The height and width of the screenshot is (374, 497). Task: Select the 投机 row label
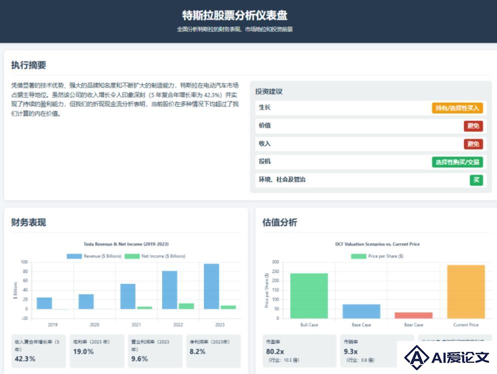(x=265, y=161)
